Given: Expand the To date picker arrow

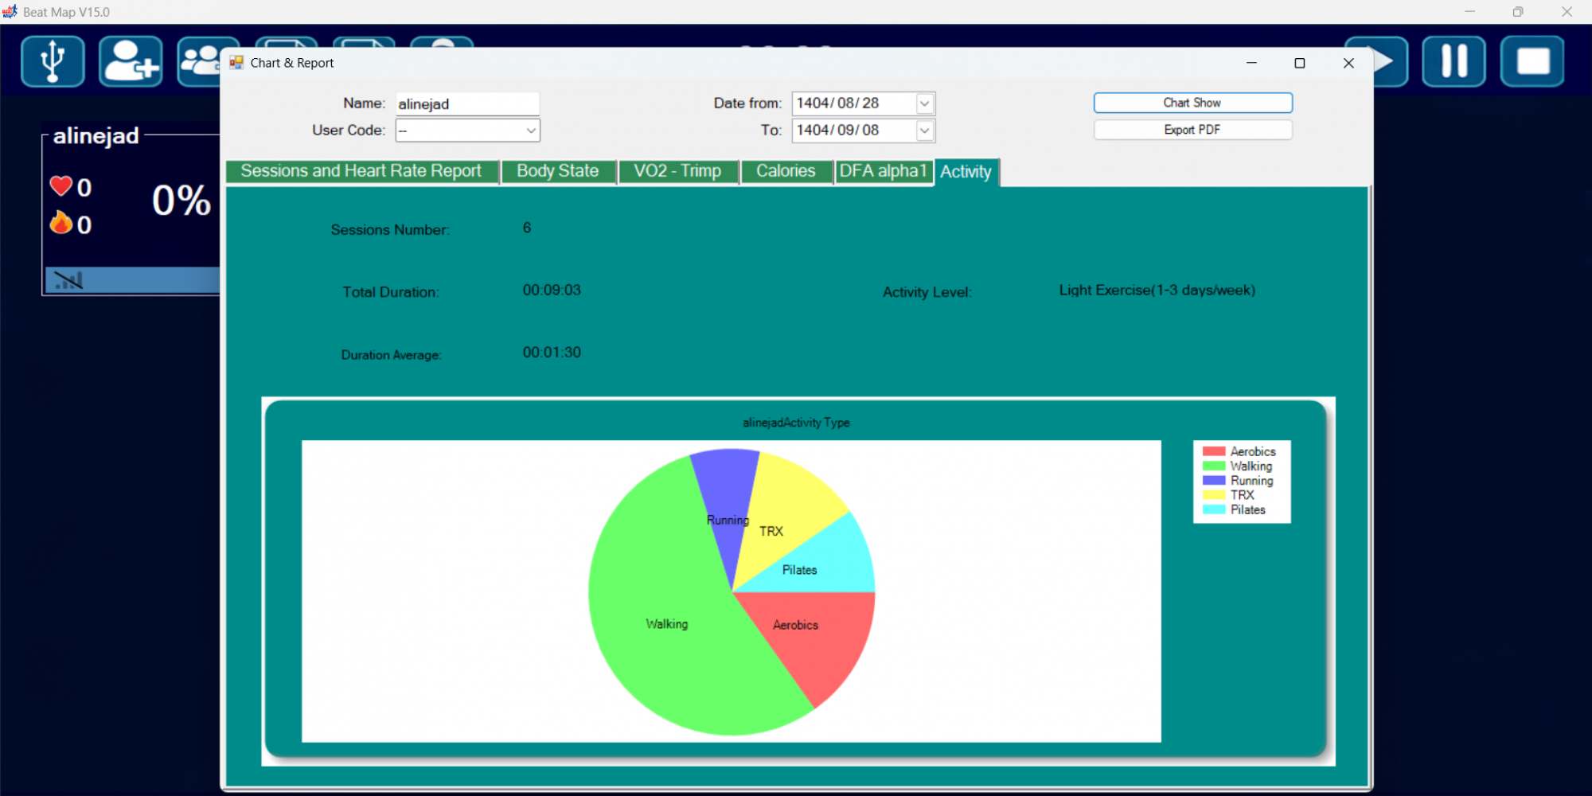Looking at the screenshot, I should pyautogui.click(x=924, y=131).
